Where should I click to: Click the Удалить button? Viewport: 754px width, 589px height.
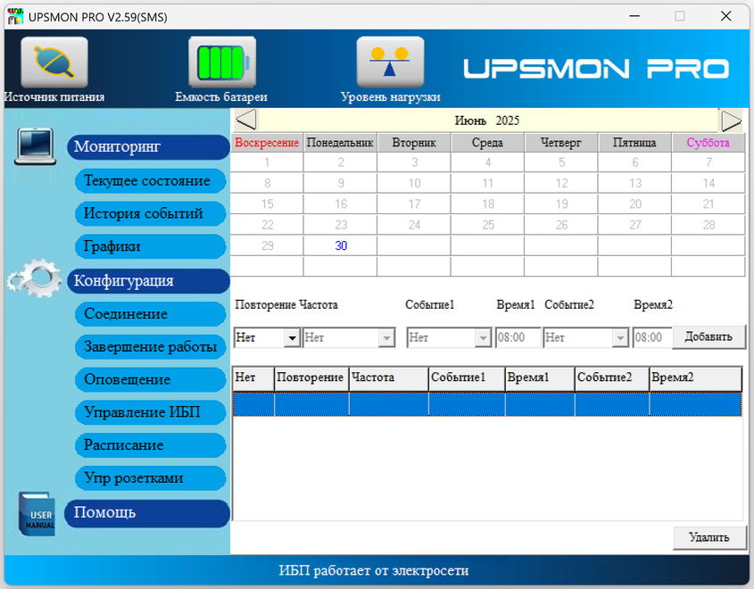coord(709,537)
